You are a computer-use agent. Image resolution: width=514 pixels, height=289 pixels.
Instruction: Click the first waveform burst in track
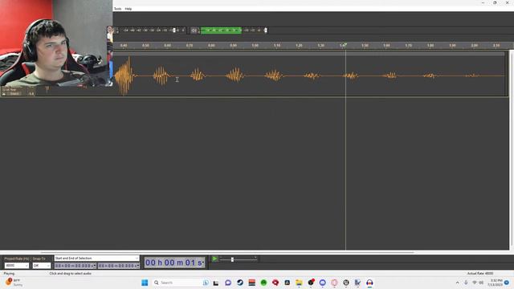coord(124,75)
